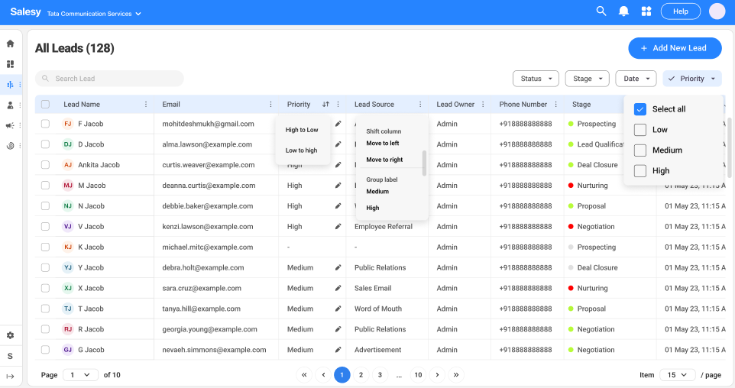
Task: Open the D Jacob lead name
Action: [x=91, y=144]
